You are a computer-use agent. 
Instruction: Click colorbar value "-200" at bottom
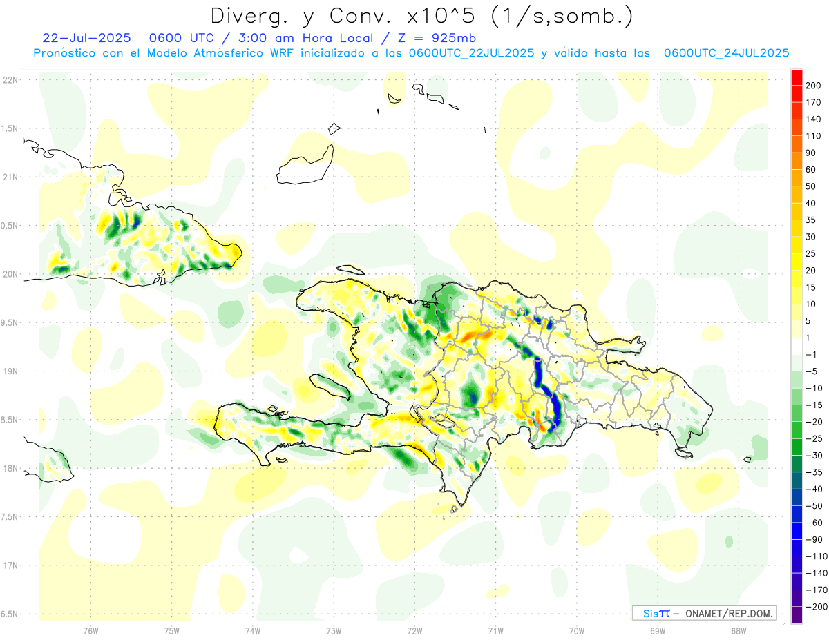coord(815,607)
